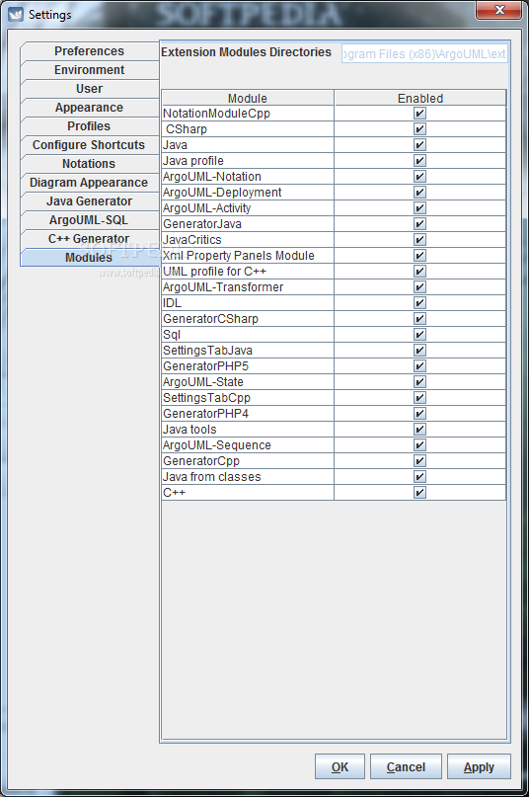This screenshot has width=529, height=797.
Task: Toggle the C++ module checkbox
Action: pos(419,492)
